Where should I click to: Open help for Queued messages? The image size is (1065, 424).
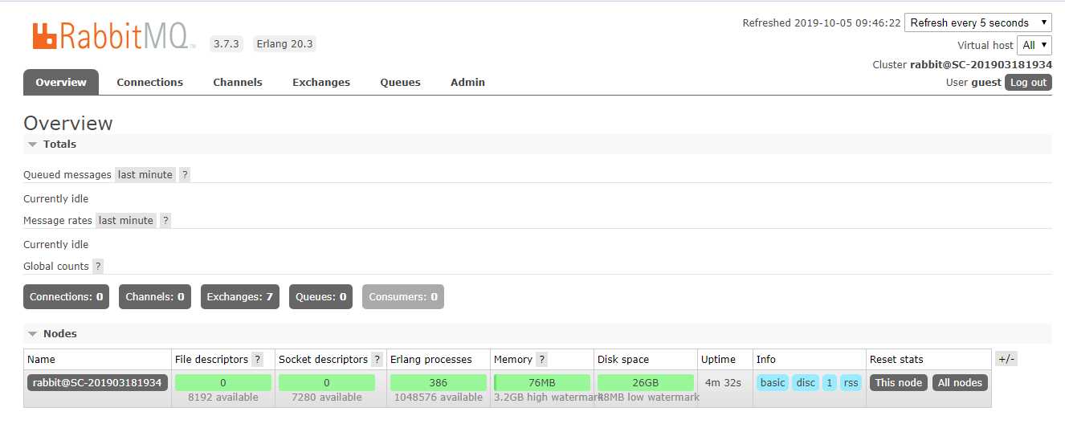[x=185, y=174]
